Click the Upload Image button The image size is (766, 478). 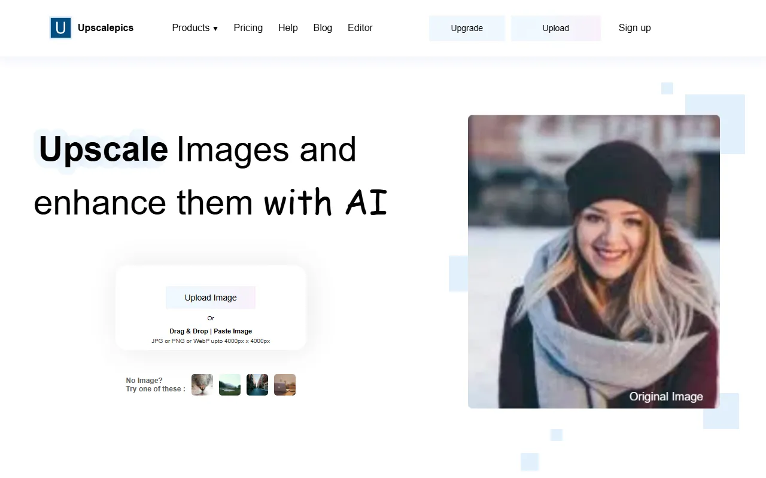(x=210, y=297)
